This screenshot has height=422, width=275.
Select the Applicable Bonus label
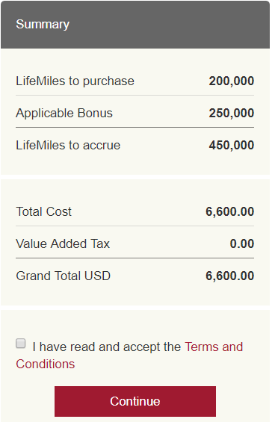[64, 113]
